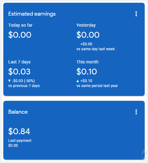This screenshot has width=148, height=163.
Task: Click the up triangle beside +$0.10
Action: 78,81
